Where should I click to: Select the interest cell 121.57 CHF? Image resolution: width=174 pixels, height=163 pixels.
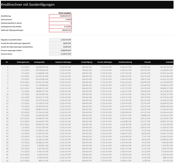(x=145, y=121)
